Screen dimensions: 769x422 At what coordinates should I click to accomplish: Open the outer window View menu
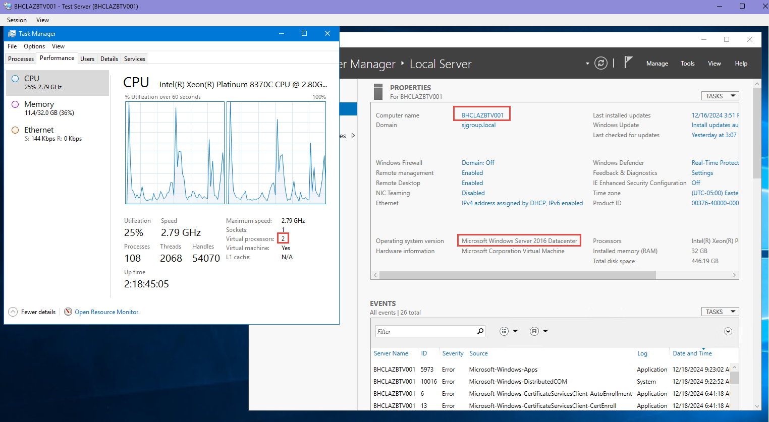42,20
